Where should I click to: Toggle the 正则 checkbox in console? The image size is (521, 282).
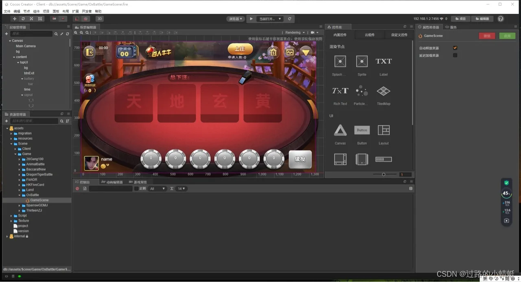pos(136,189)
